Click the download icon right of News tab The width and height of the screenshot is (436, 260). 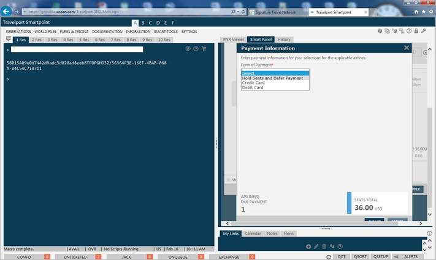(430, 233)
